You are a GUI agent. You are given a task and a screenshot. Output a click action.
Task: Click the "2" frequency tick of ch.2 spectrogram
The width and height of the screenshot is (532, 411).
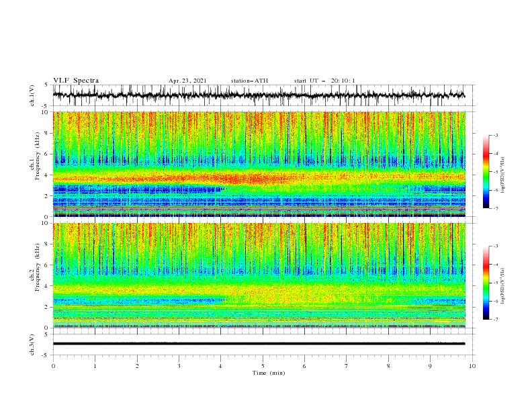(x=47, y=307)
